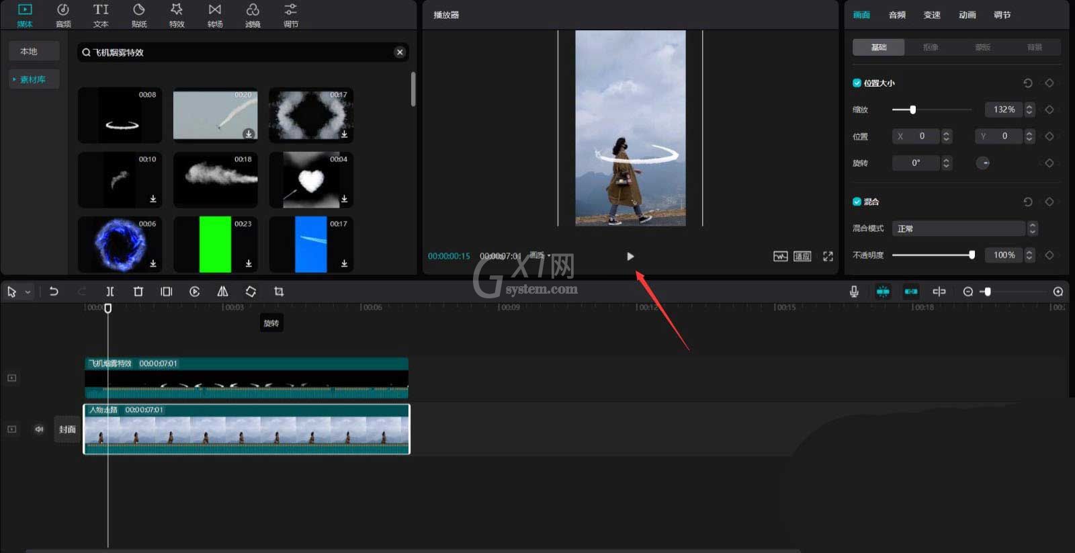Select the 基础 basic sub-tab
This screenshot has width=1075, height=553.
tap(879, 47)
